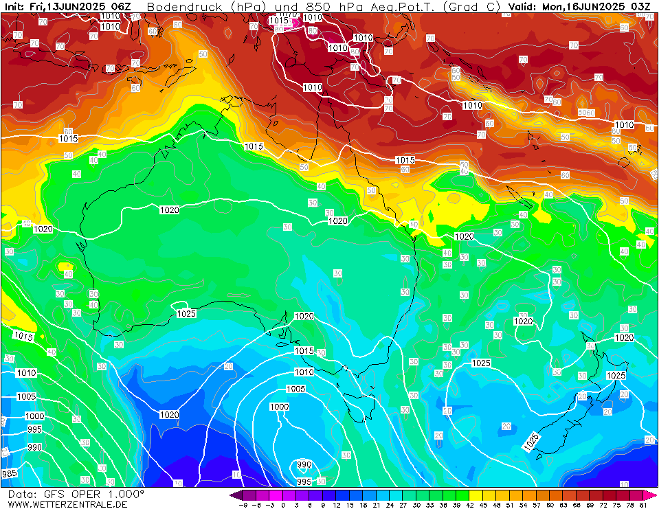This screenshot has width=659, height=509.
Task: Select the legend scale value 27
Action: tap(403, 505)
